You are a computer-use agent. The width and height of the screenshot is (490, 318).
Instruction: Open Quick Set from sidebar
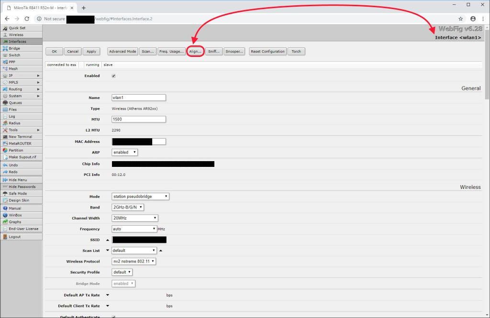pyautogui.click(x=21, y=28)
